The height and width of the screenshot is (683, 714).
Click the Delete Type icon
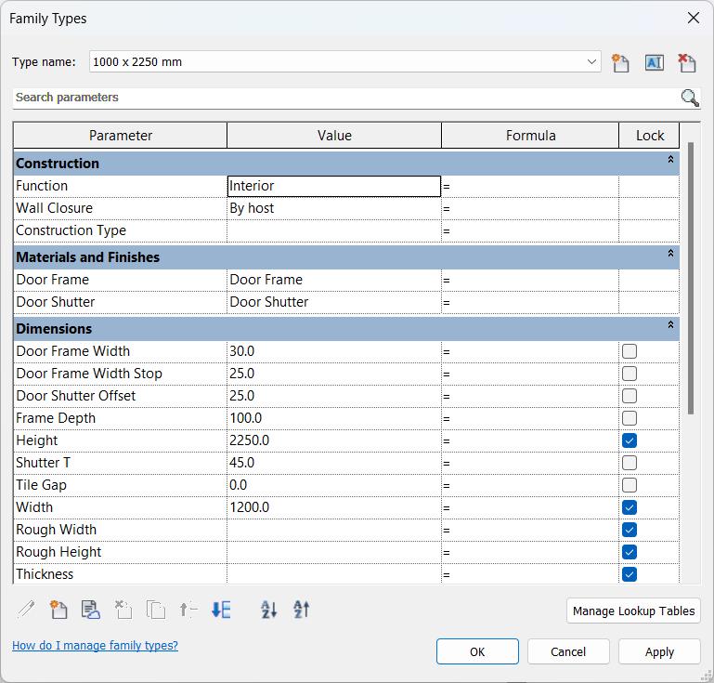coord(686,62)
